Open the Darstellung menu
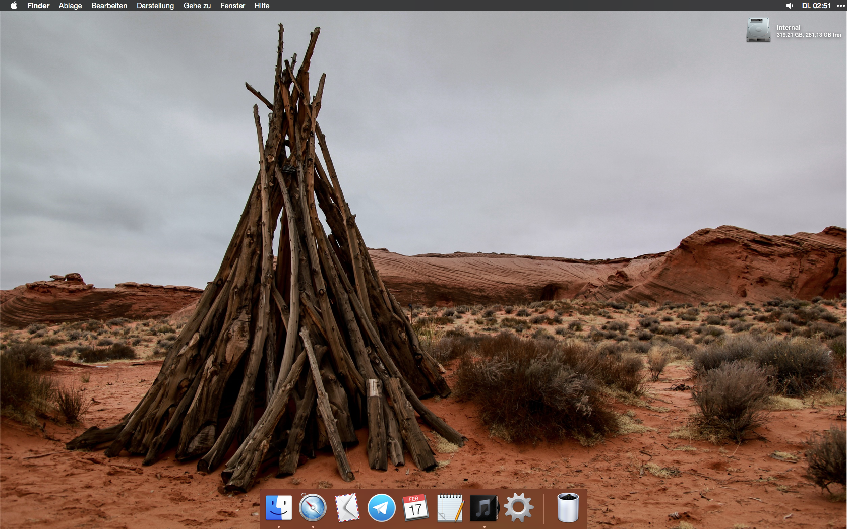This screenshot has width=847, height=529. click(x=155, y=6)
